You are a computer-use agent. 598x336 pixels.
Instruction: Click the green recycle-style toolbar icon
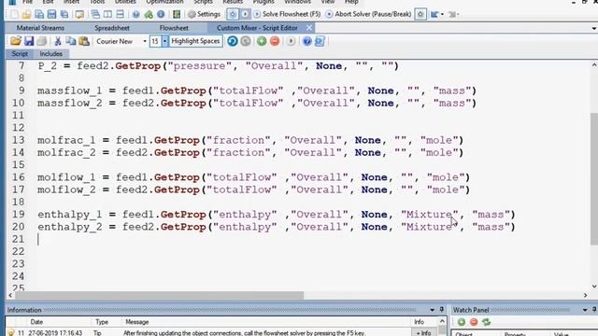click(149, 15)
